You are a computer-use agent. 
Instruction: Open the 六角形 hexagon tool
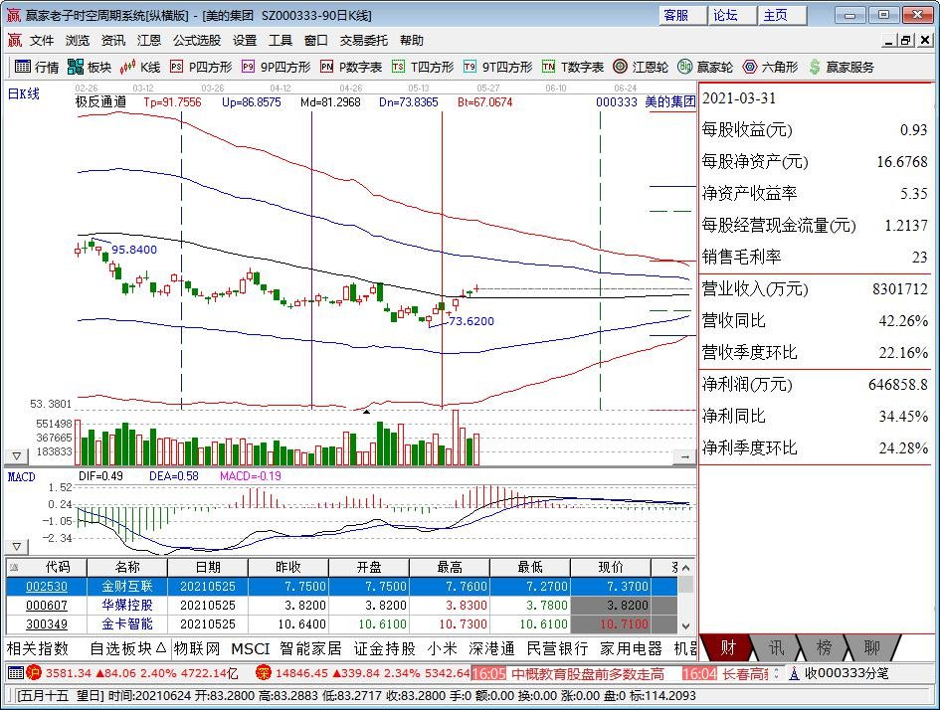click(770, 67)
